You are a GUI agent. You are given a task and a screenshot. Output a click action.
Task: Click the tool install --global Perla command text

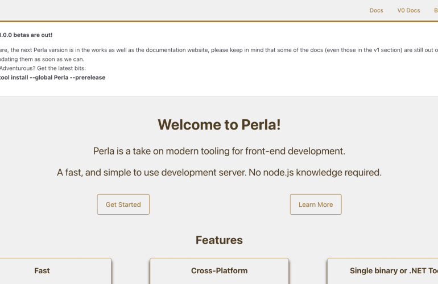point(52,77)
